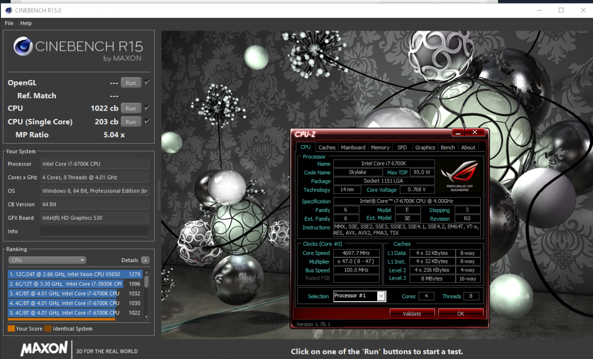Click the CB Version '64 Bit' field

pyautogui.click(x=94, y=204)
